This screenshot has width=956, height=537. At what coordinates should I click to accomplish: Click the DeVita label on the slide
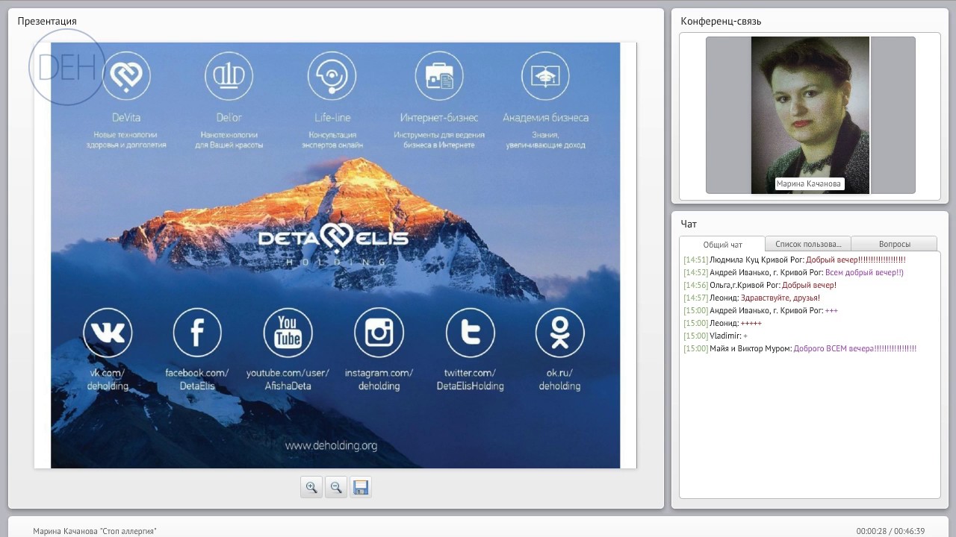(x=126, y=117)
